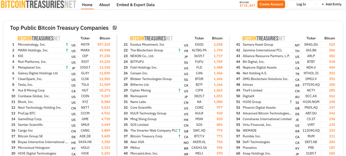Click the BTC/USD price display in the header

(247, 4)
